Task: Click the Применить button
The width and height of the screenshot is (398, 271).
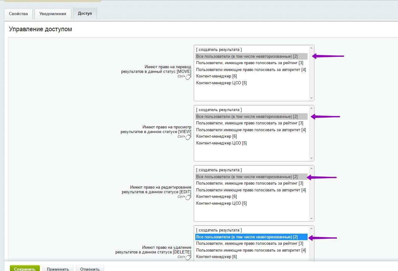Action: (x=58, y=269)
